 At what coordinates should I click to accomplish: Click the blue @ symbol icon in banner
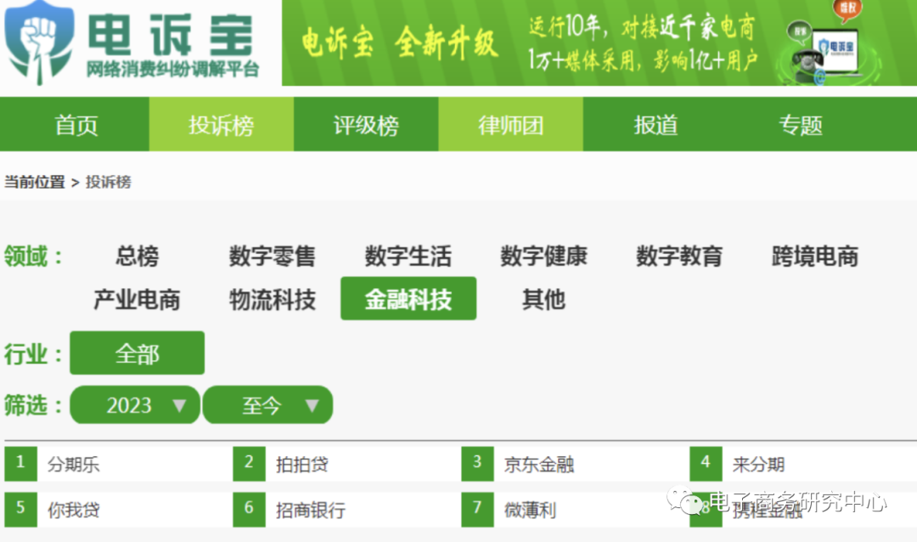(x=820, y=75)
